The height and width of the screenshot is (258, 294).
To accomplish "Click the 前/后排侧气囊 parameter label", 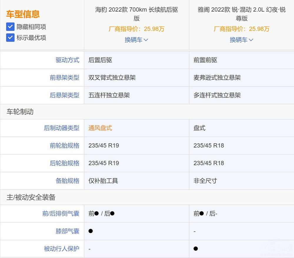I will [61, 214].
